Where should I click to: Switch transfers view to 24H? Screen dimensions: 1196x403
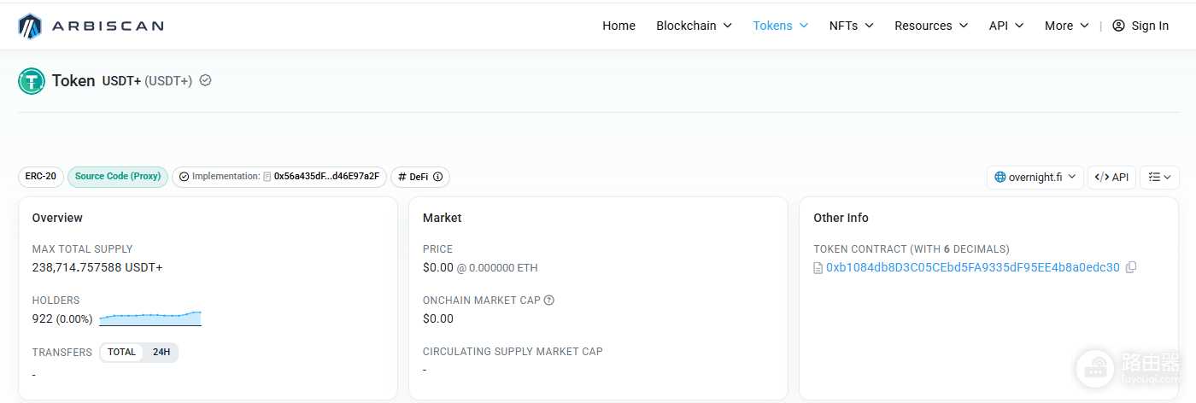pyautogui.click(x=161, y=352)
